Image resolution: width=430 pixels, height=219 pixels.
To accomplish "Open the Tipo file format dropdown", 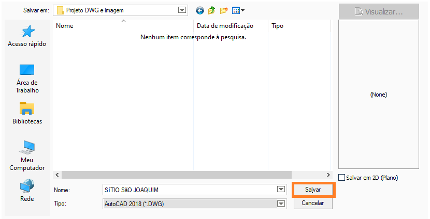I will [x=281, y=204].
